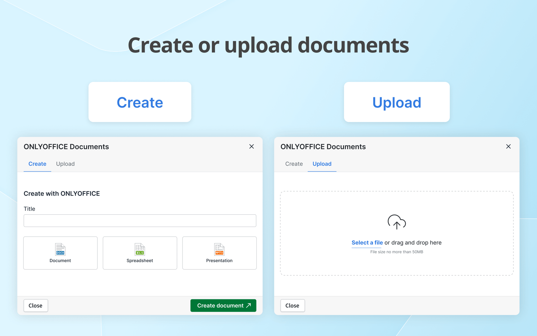Close the right dialog using Close button
Image resolution: width=537 pixels, height=336 pixels.
pyautogui.click(x=292, y=306)
